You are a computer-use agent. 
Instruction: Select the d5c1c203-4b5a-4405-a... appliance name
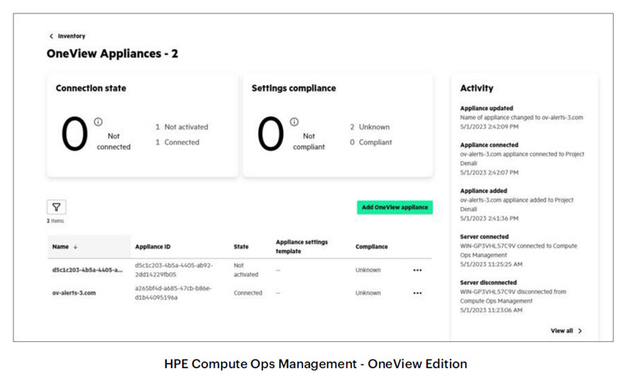click(x=87, y=270)
